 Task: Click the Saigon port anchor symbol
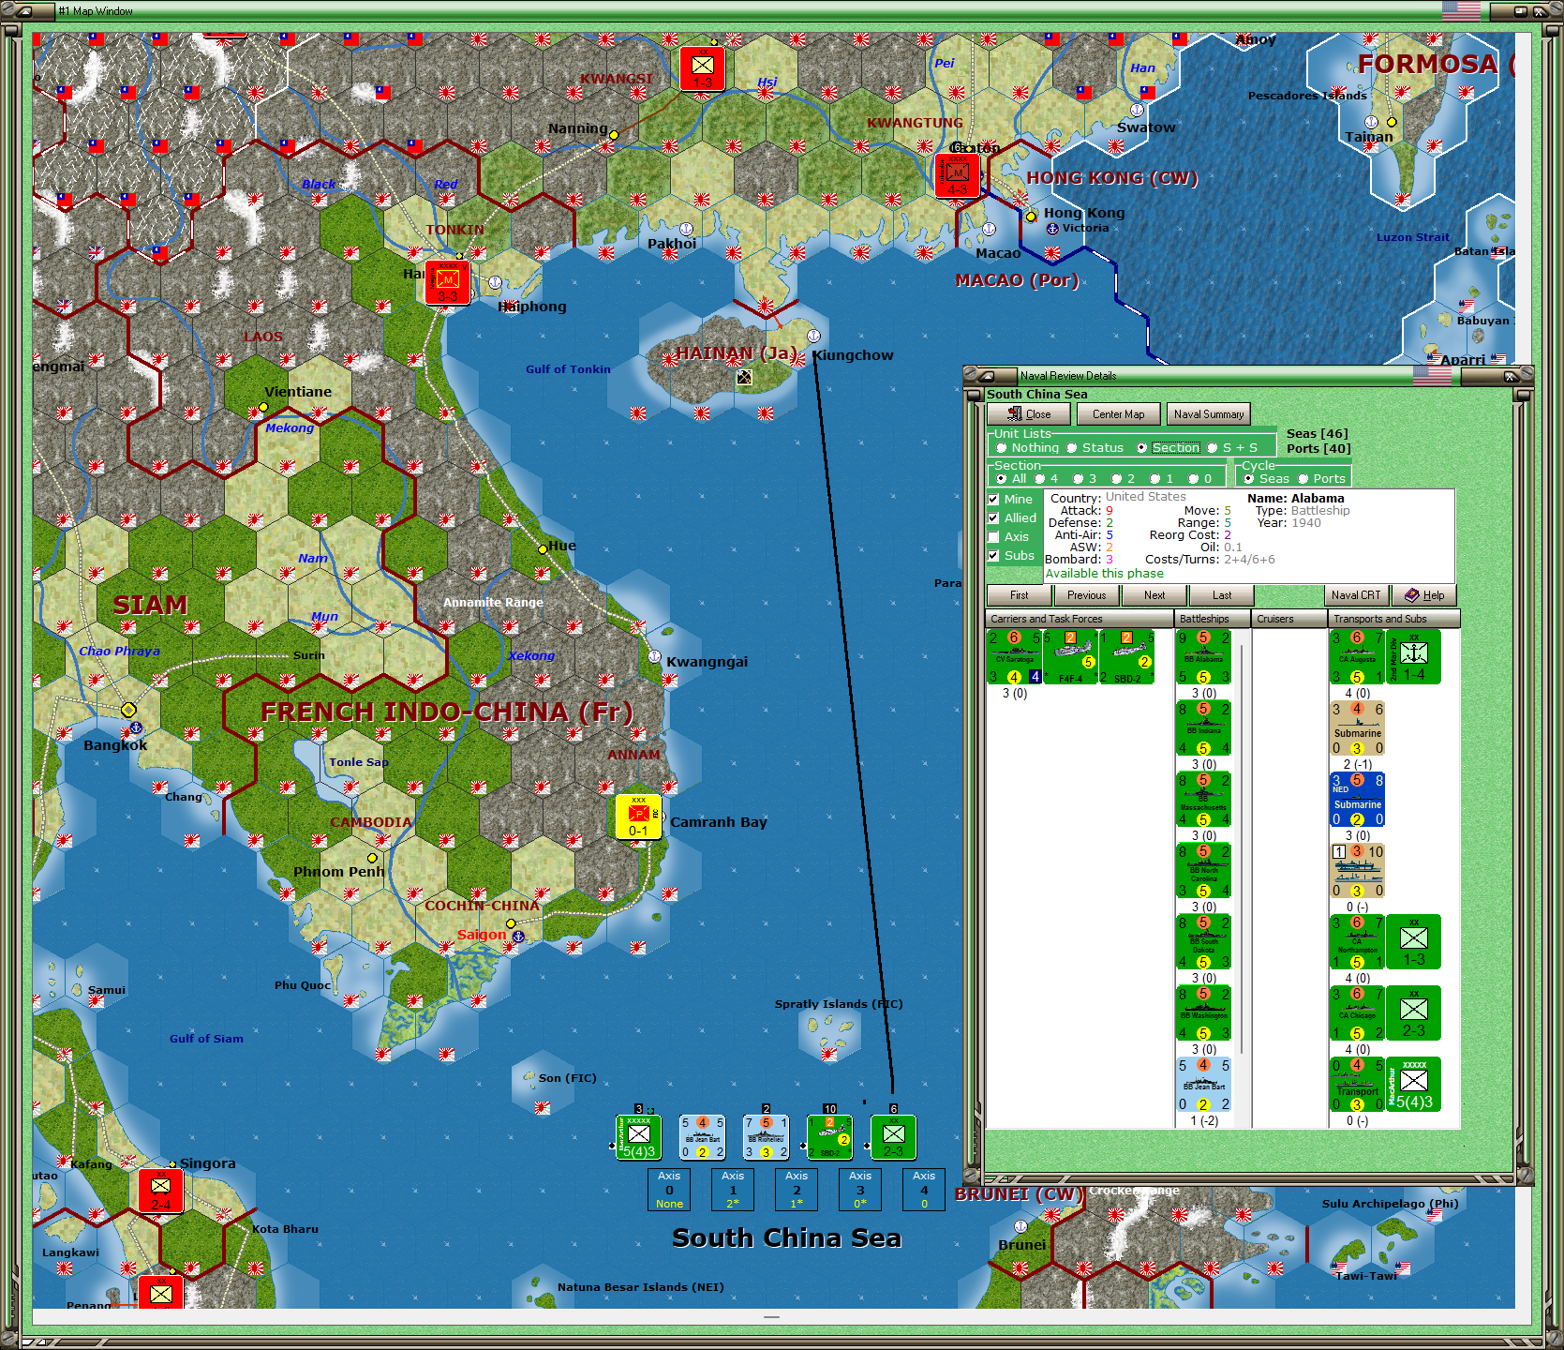[x=518, y=937]
